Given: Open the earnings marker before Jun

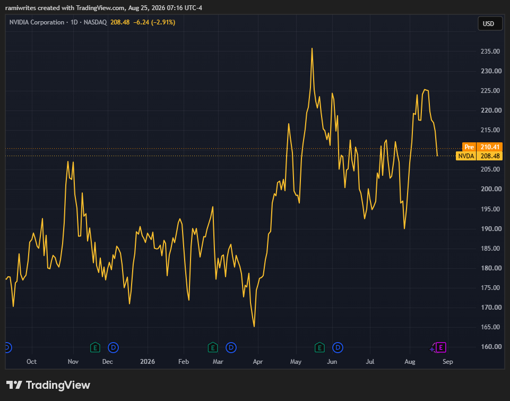Looking at the screenshot, I should 319,347.
